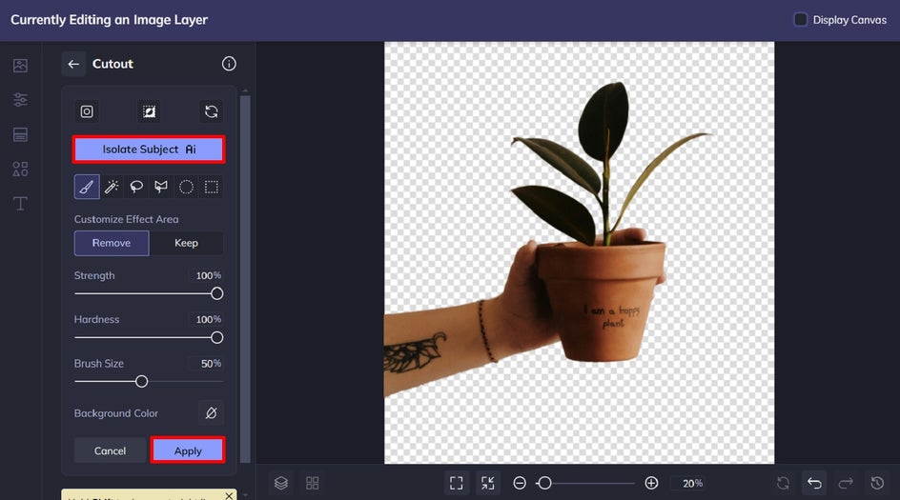Select the circle selection tool

pyautogui.click(x=186, y=187)
